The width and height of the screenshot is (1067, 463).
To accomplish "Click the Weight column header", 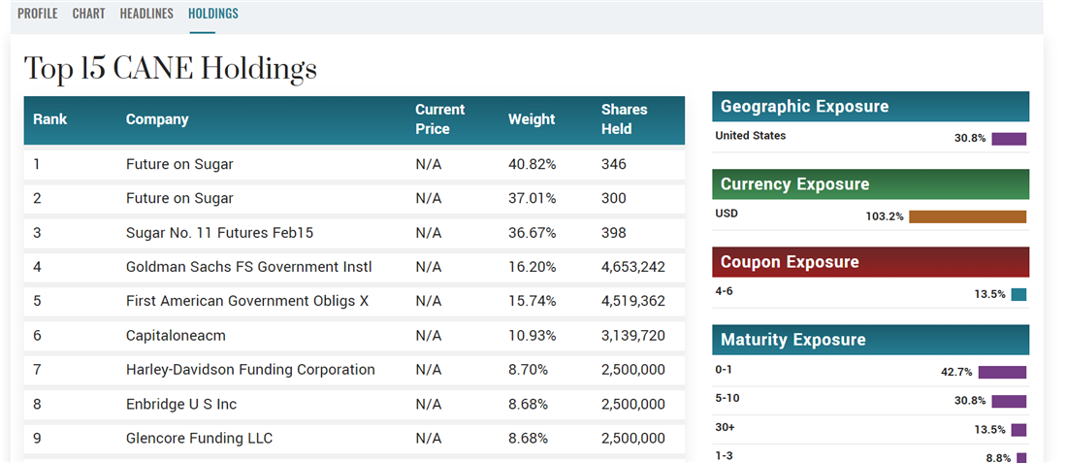I will click(532, 119).
